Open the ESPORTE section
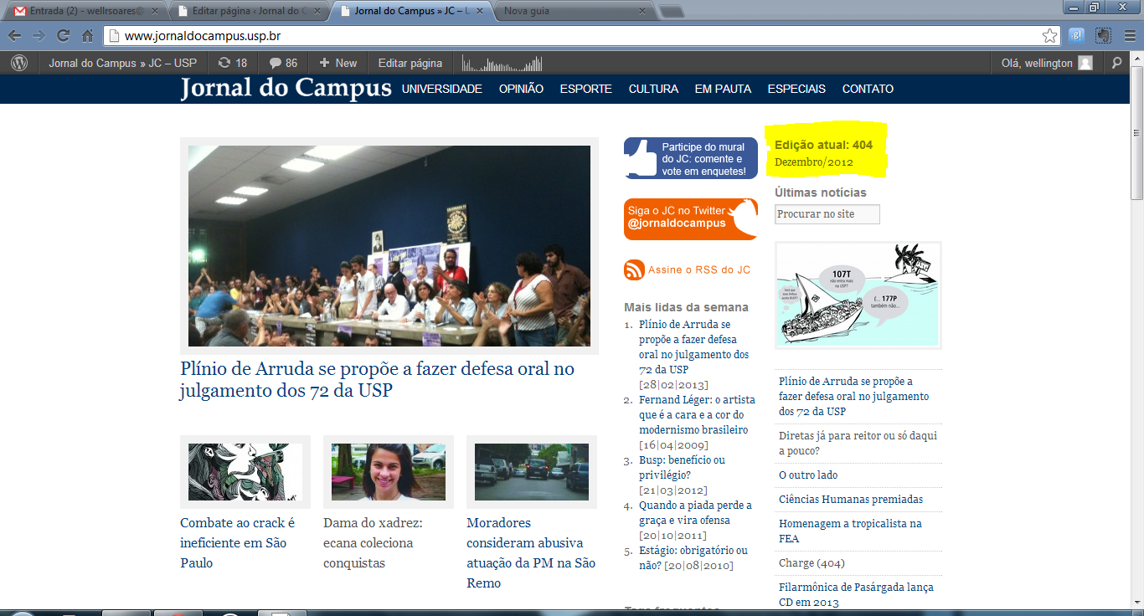Viewport: 1144px width, 616px height. point(586,89)
